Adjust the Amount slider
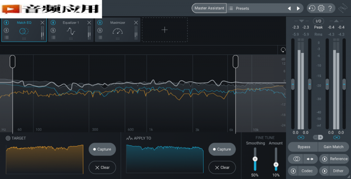This screenshot has width=351, height=179. tap(276, 165)
